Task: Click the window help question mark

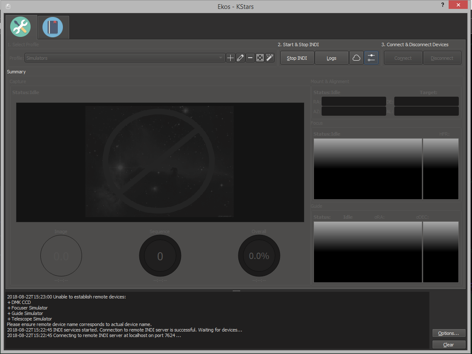Action: click(x=443, y=5)
